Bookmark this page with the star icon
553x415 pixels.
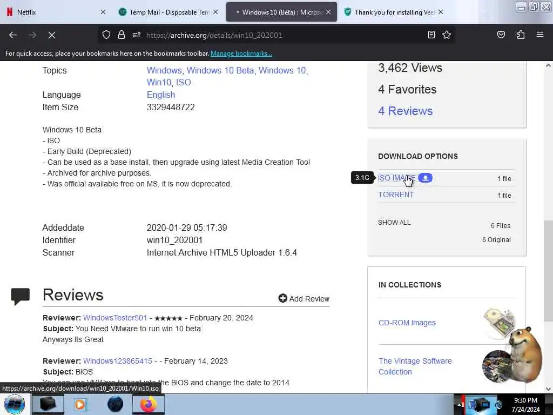coord(447,35)
